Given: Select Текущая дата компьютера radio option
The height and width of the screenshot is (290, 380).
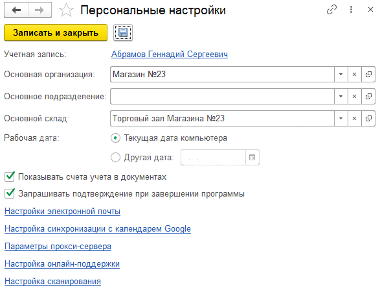Looking at the screenshot, I should pyautogui.click(x=115, y=138).
